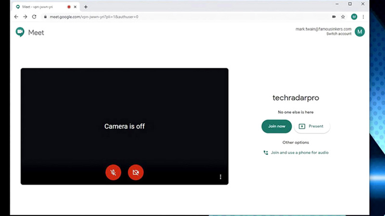This screenshot has height=216, width=385.
Task: Open a new browser tab
Action: [x=86, y=7]
